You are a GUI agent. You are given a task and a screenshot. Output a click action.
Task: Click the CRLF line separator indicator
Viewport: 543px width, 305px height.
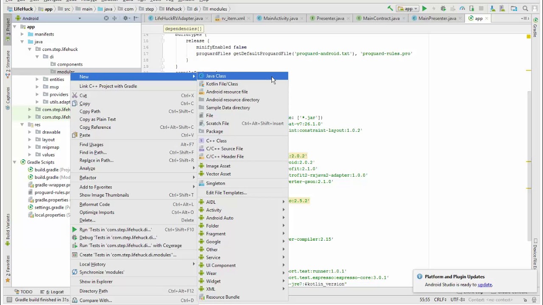tap(440, 299)
